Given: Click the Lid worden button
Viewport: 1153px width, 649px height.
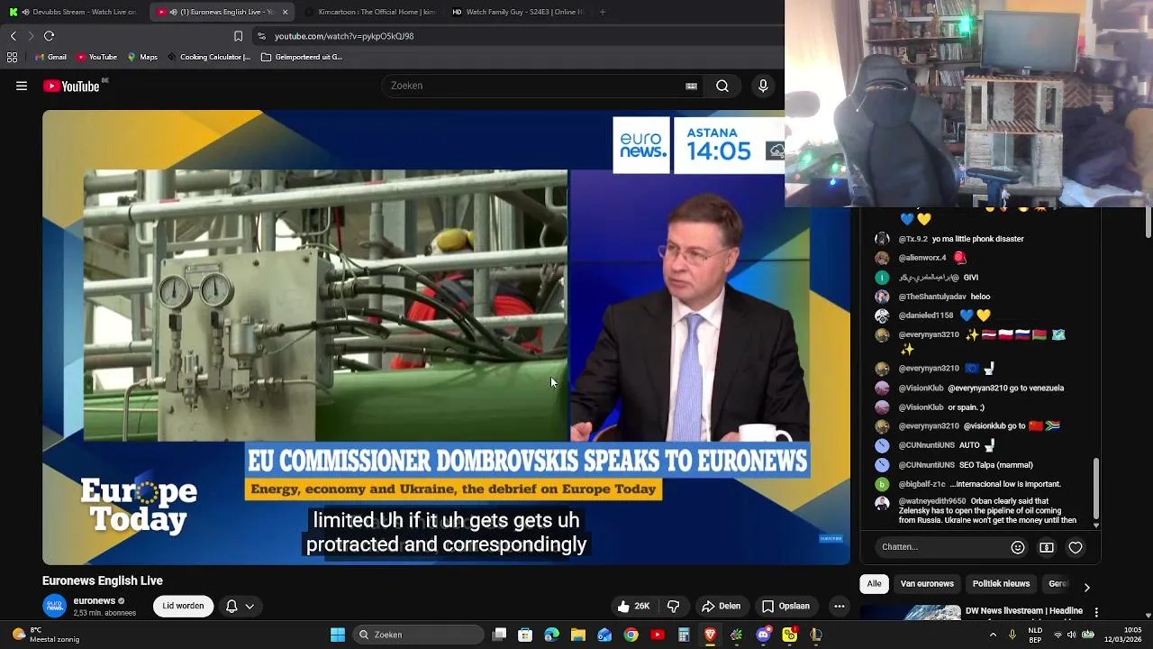Looking at the screenshot, I should point(183,607).
